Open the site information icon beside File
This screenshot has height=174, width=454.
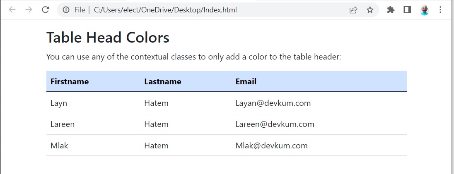[66, 10]
